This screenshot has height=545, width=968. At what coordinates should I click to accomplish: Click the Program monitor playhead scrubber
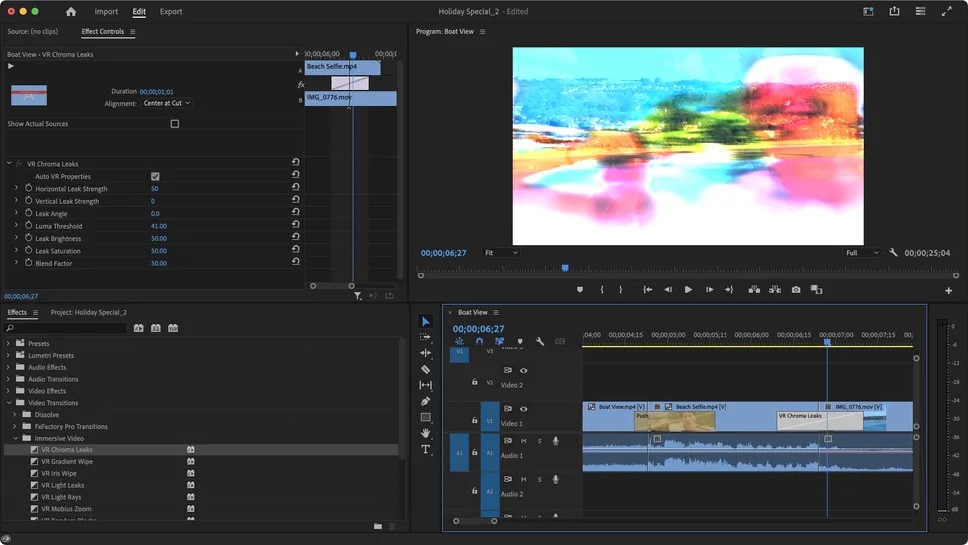[565, 268]
